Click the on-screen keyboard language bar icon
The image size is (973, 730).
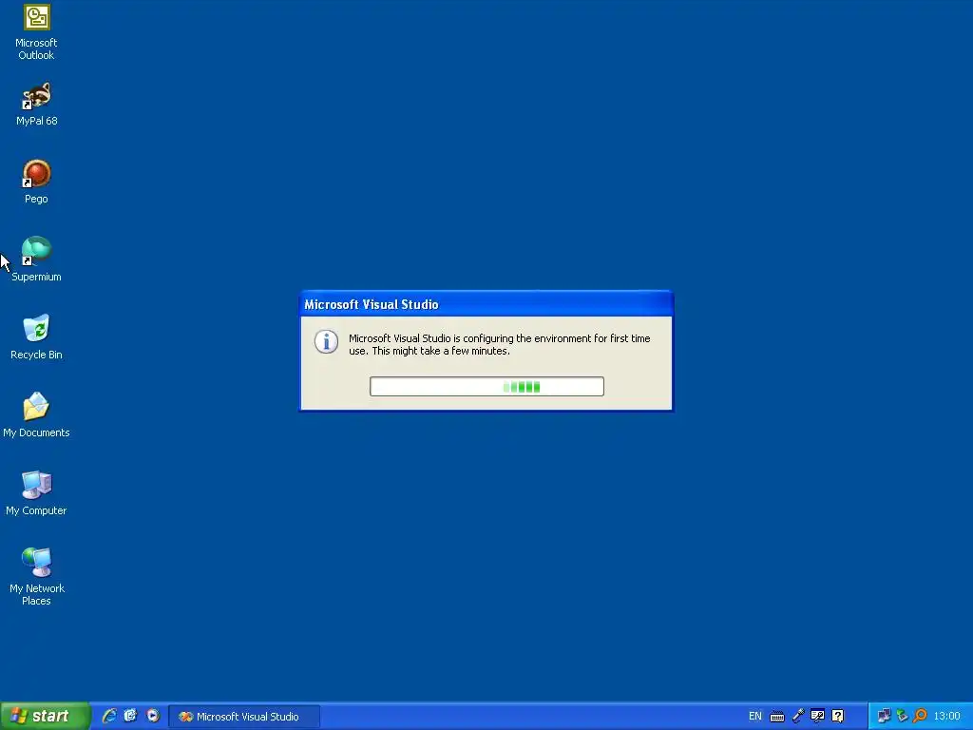[777, 717]
